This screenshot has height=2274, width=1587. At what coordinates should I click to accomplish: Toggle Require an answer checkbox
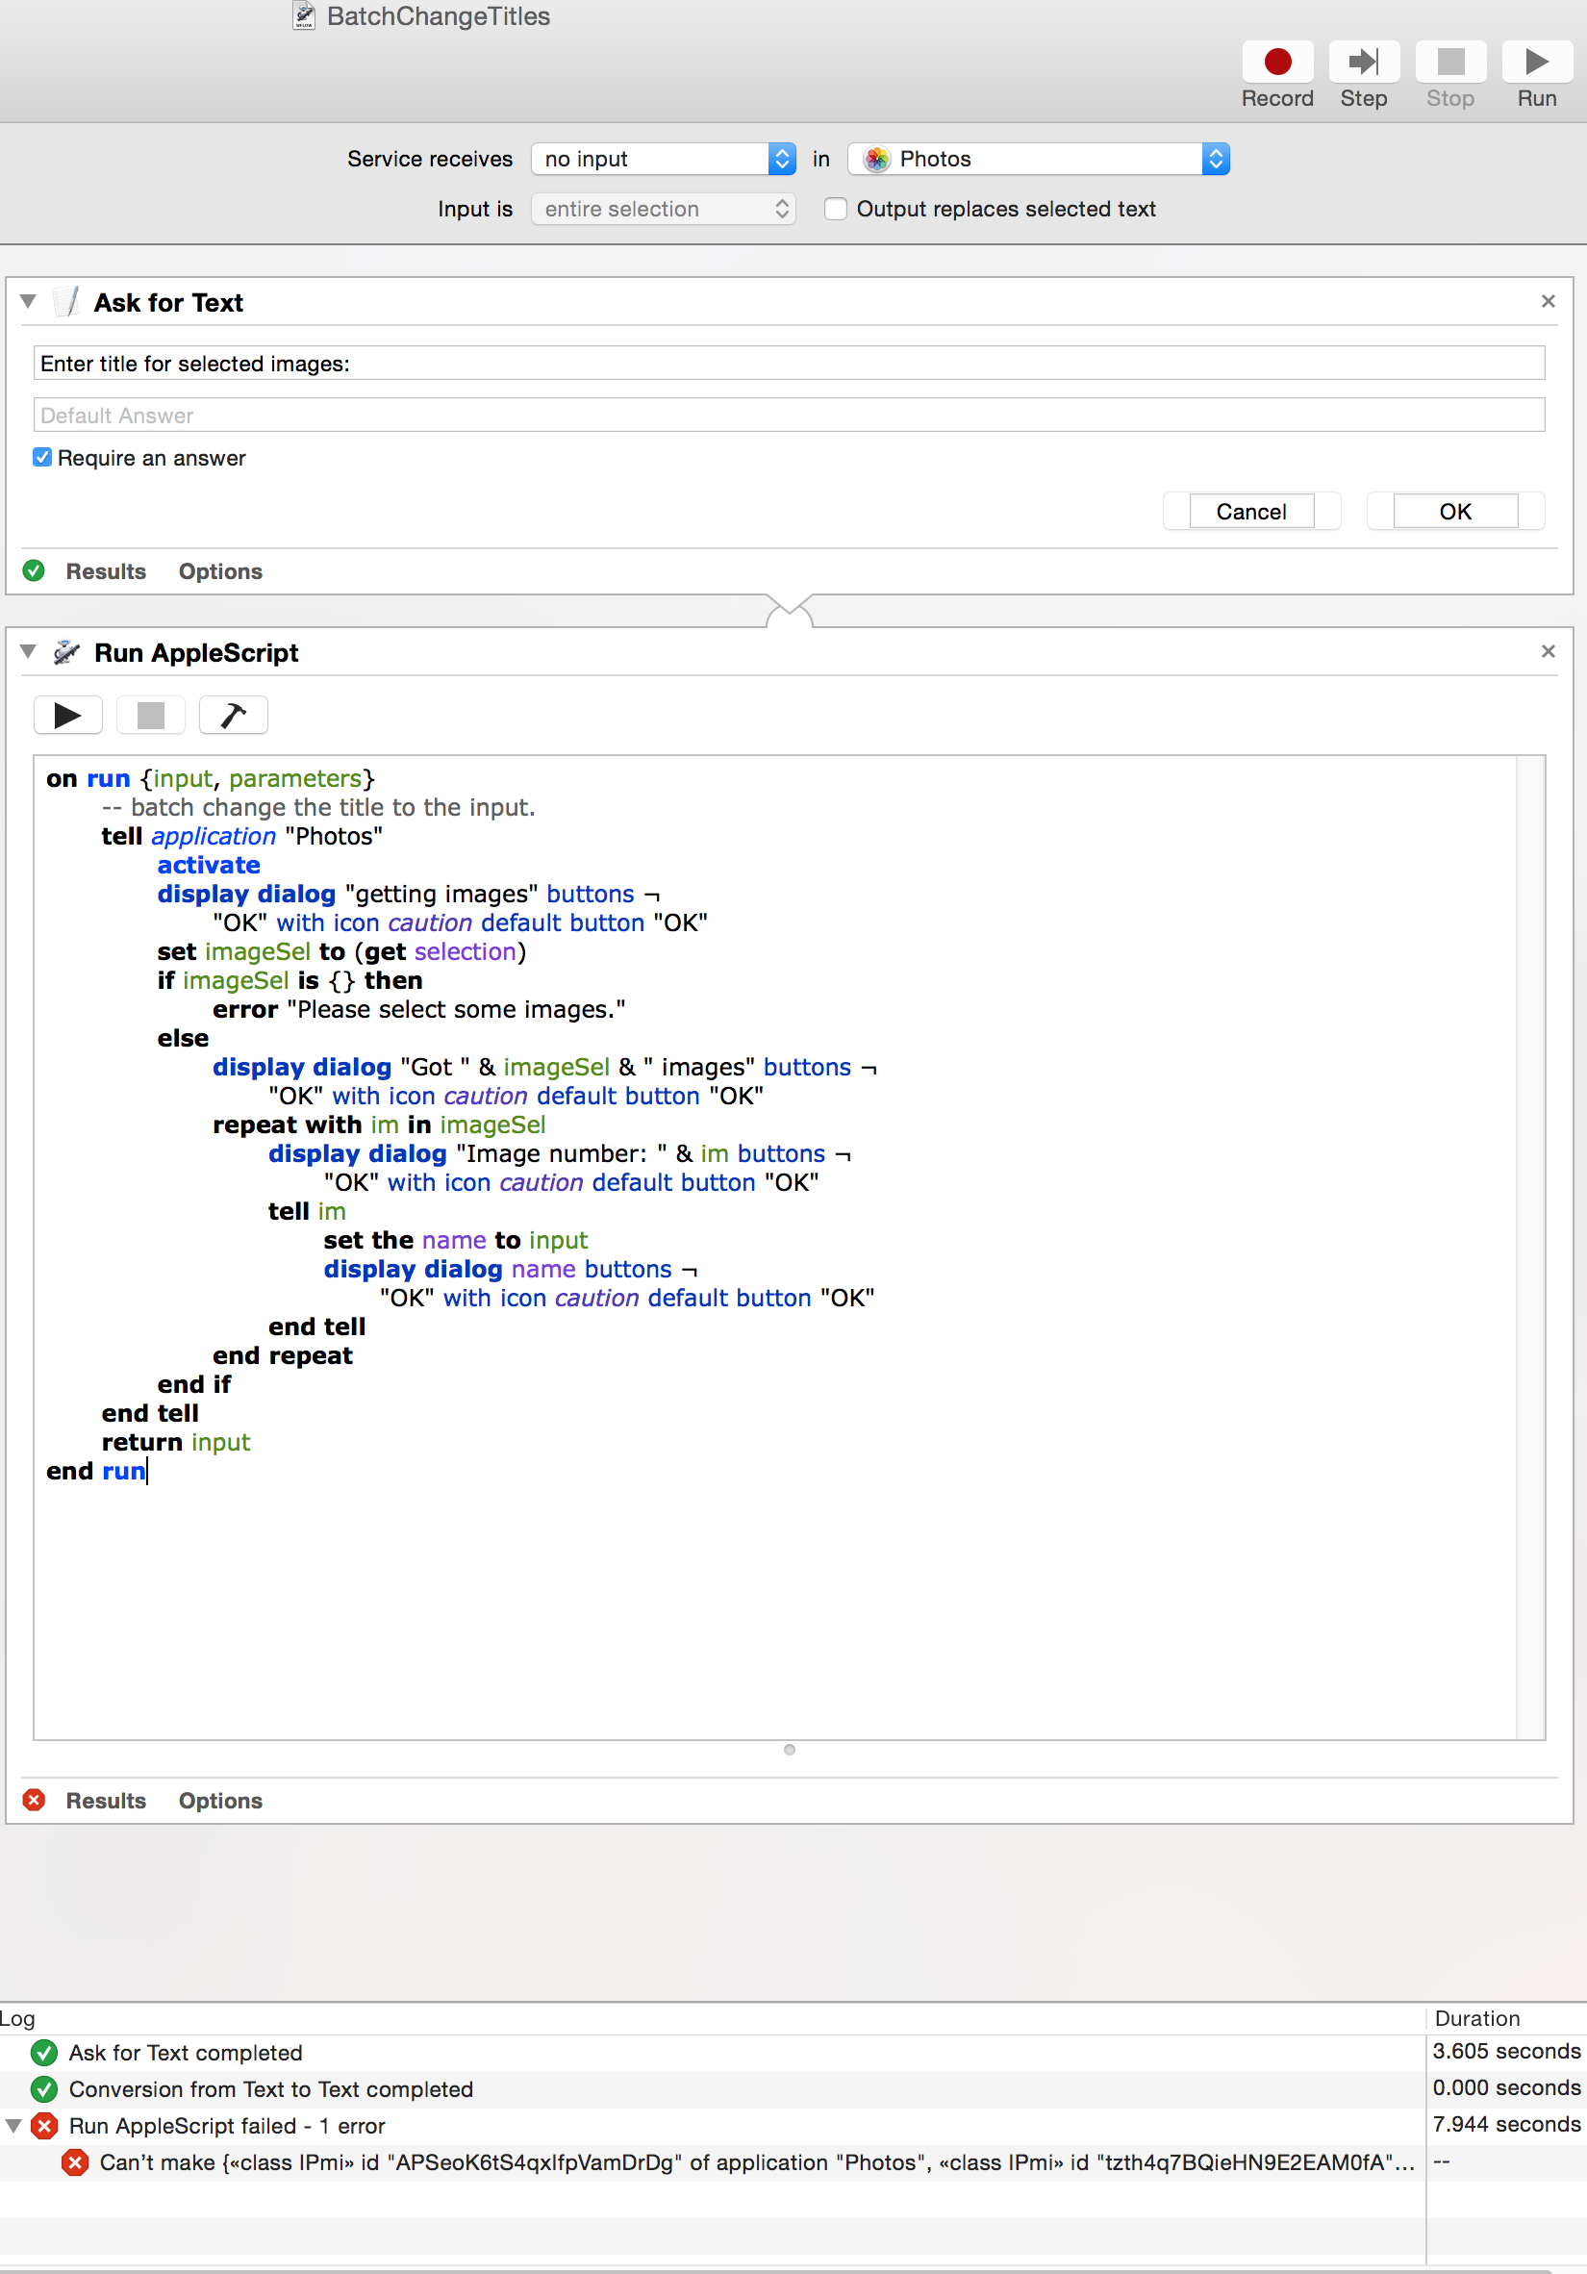[x=41, y=457]
